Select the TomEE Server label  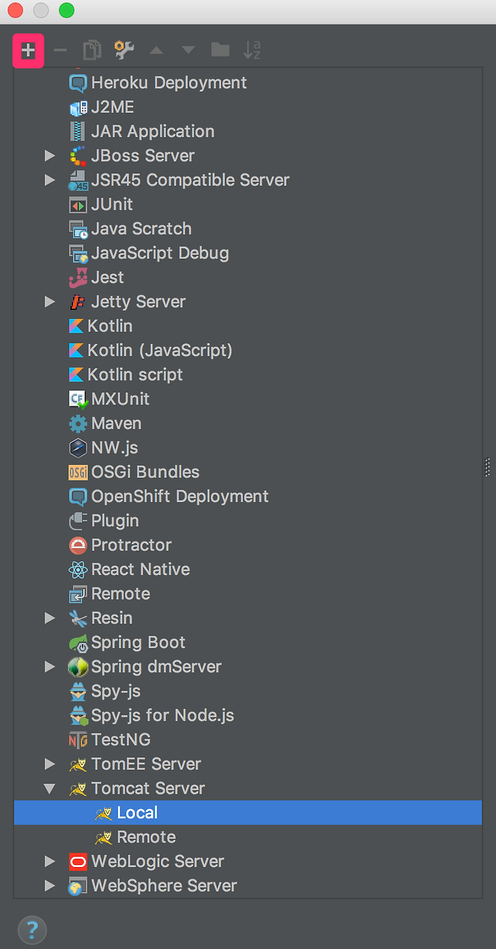(x=146, y=764)
